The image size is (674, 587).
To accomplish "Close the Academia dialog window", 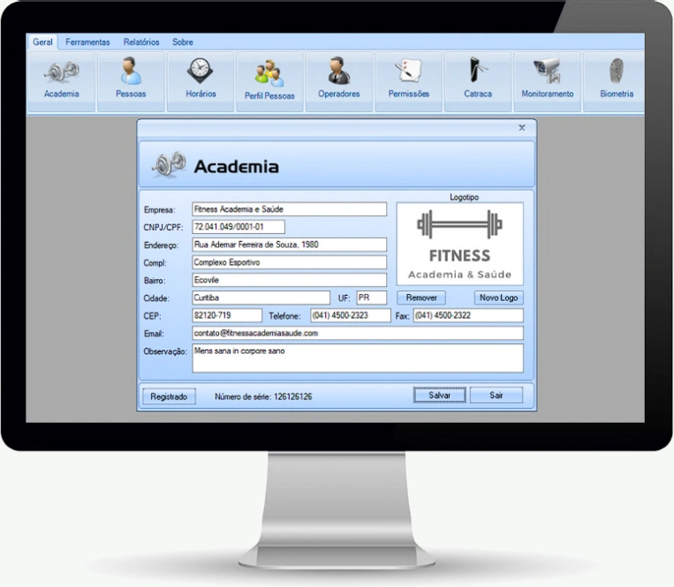I will [x=522, y=127].
